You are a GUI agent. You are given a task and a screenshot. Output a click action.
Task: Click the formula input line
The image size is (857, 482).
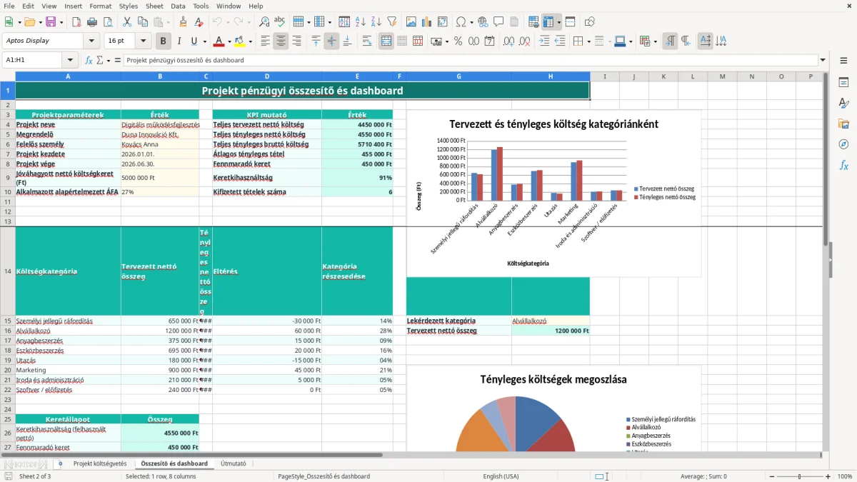pyautogui.click(x=470, y=61)
